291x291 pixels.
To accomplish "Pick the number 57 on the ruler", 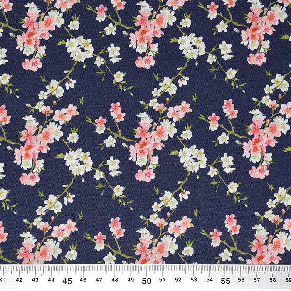I will click(257, 281).
